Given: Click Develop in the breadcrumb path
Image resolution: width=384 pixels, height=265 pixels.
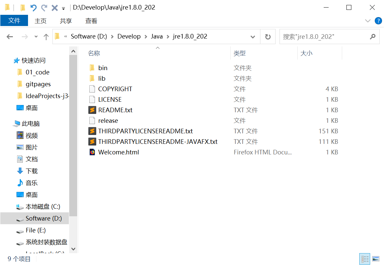Looking at the screenshot, I should pos(129,37).
